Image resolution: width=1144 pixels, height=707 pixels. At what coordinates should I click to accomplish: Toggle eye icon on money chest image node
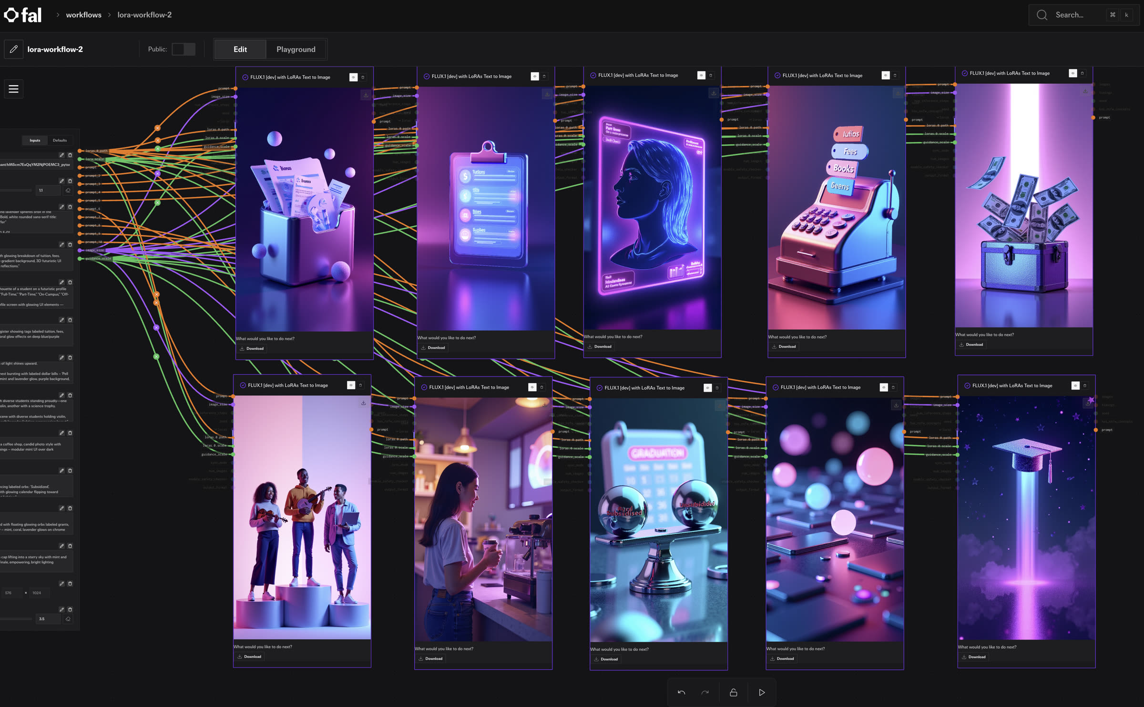(1072, 73)
